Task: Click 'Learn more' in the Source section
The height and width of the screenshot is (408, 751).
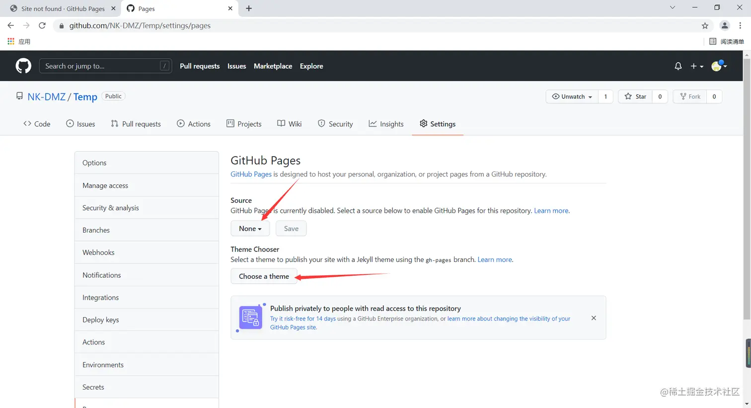Action: pos(551,211)
